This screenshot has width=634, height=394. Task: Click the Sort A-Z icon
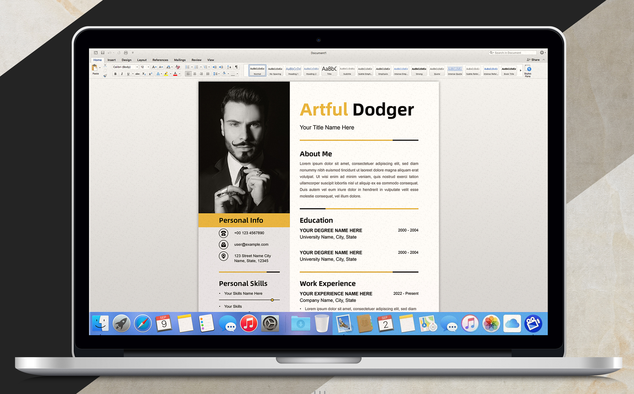(x=229, y=67)
